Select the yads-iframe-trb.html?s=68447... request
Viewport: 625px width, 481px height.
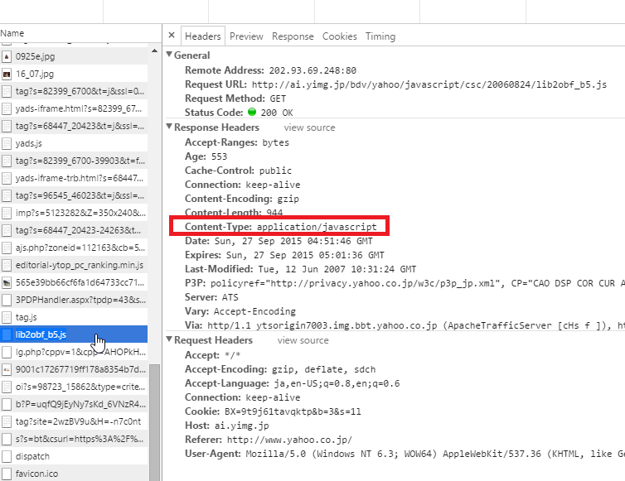pos(74,178)
